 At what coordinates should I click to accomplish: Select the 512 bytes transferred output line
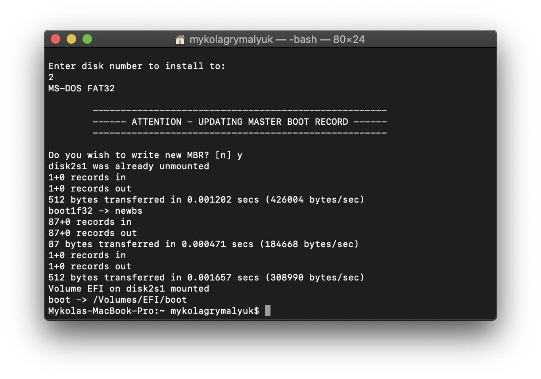(x=206, y=199)
